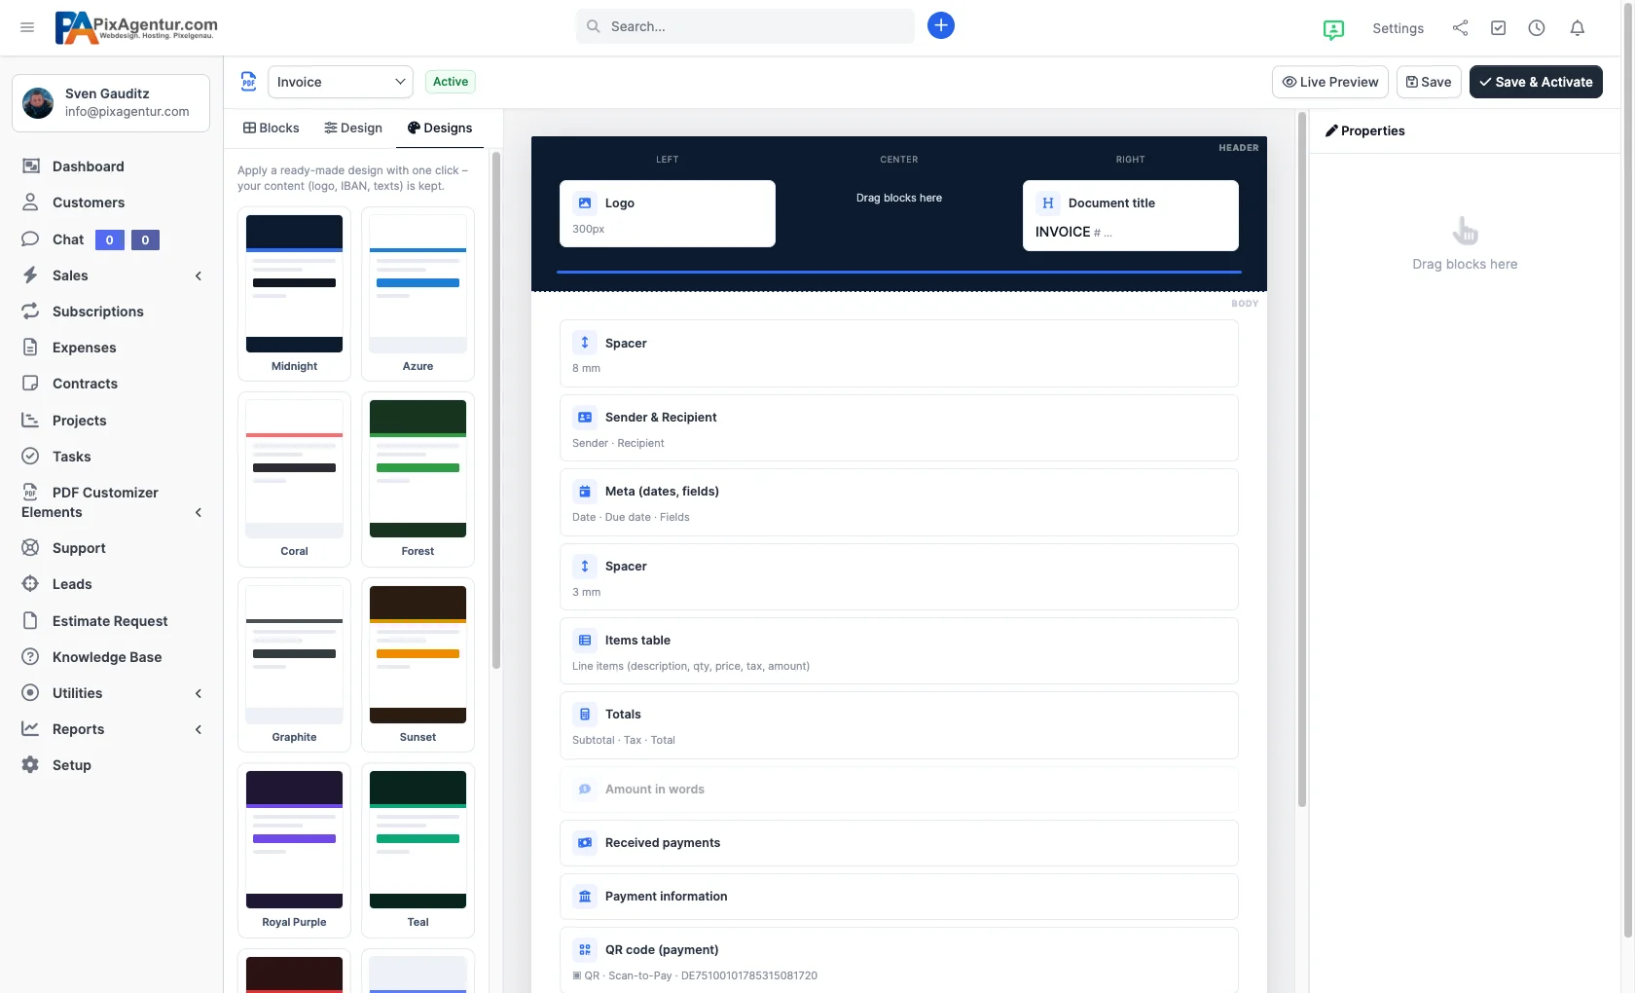This screenshot has width=1635, height=993.
Task: Click the Document title H icon
Action: (x=1048, y=203)
